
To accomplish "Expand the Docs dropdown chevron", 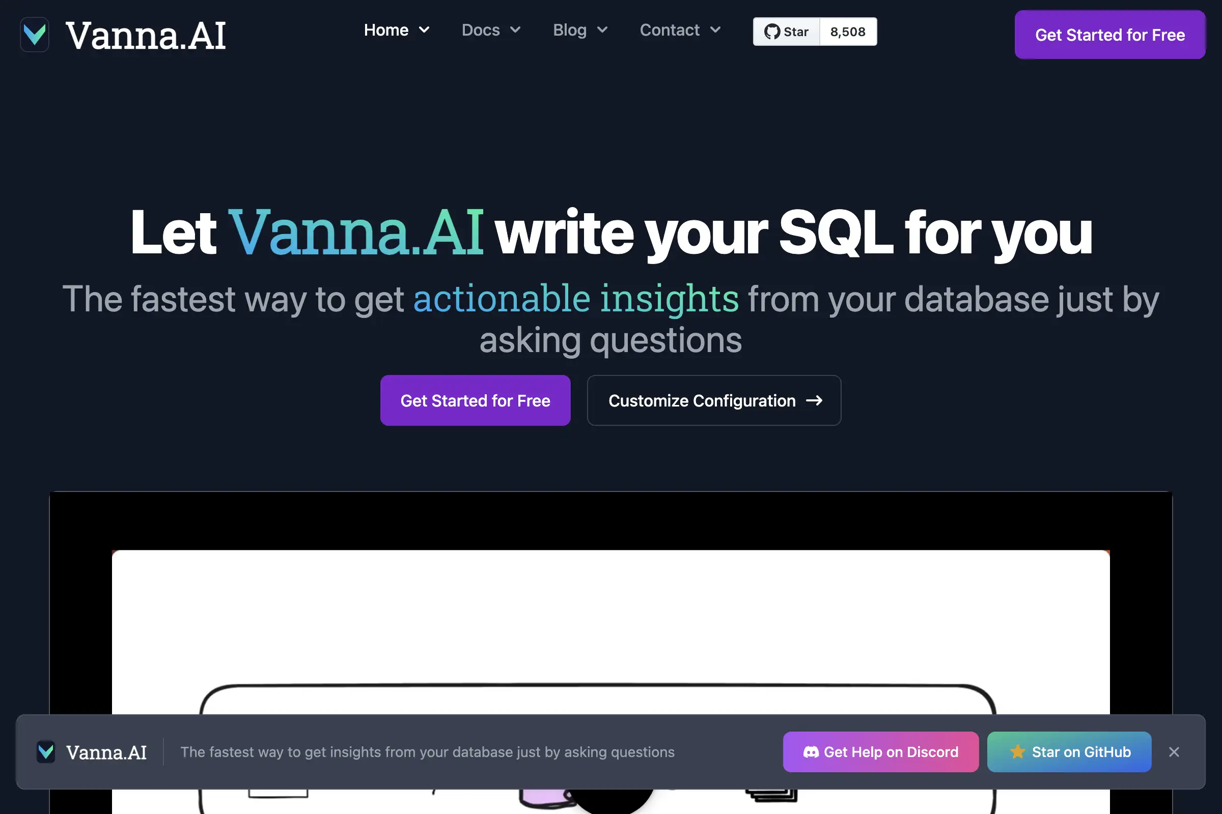I will [515, 30].
